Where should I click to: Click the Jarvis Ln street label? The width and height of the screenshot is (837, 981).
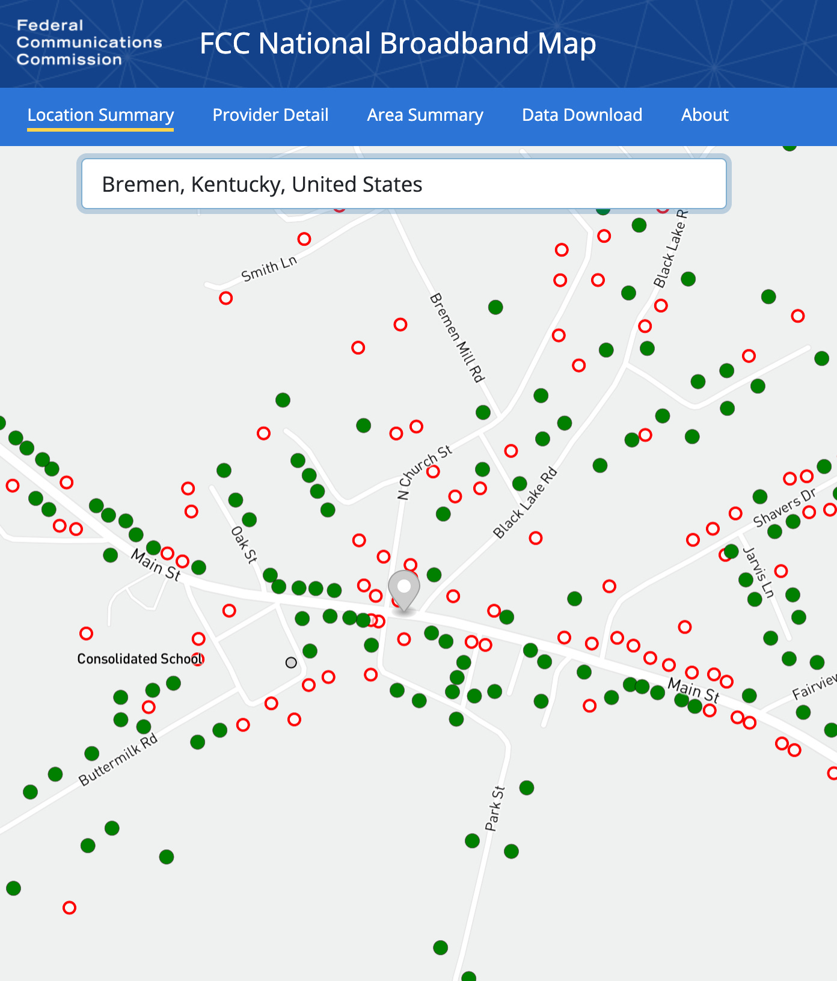click(758, 572)
